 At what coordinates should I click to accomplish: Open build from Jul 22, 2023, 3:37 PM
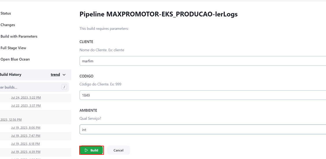[26, 106]
